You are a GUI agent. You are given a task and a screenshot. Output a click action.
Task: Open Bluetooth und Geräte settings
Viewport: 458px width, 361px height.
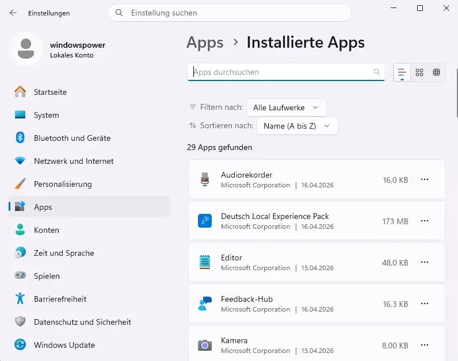pyautogui.click(x=89, y=138)
